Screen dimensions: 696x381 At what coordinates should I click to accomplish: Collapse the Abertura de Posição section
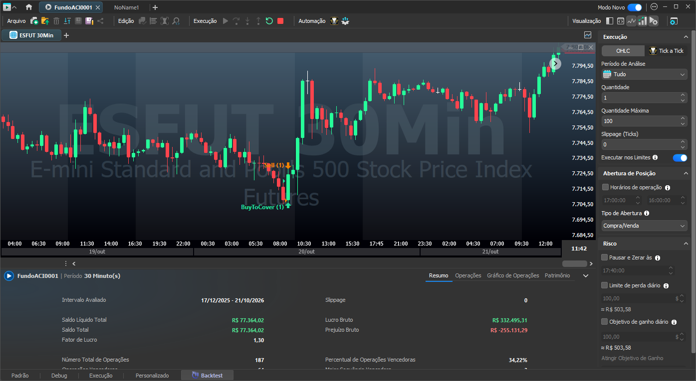[x=686, y=173]
